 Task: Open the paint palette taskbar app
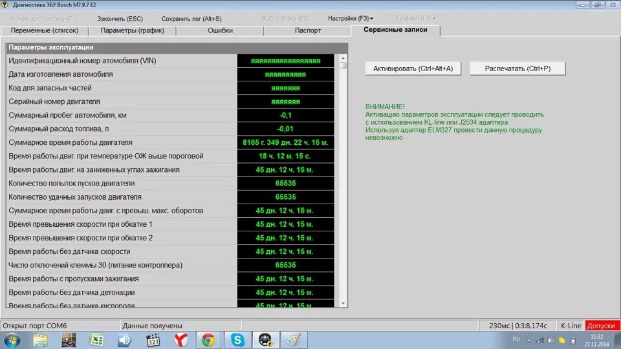point(294,341)
